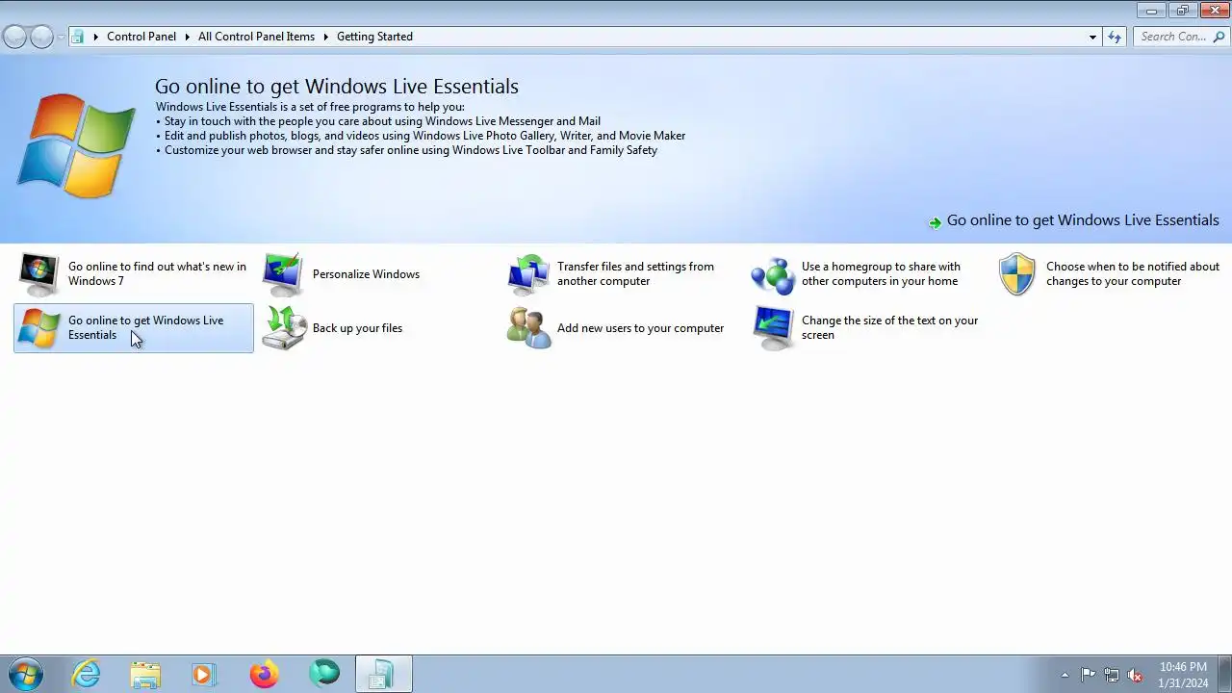Screen dimensions: 1232x693
Task: Click the Back navigation arrow
Action: 14,37
